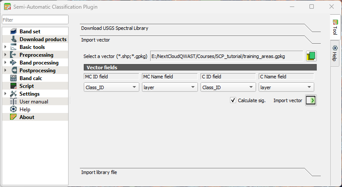The image size is (342, 187).
Task: Expand the Preprocessing tree arrow
Action: pos(5,55)
